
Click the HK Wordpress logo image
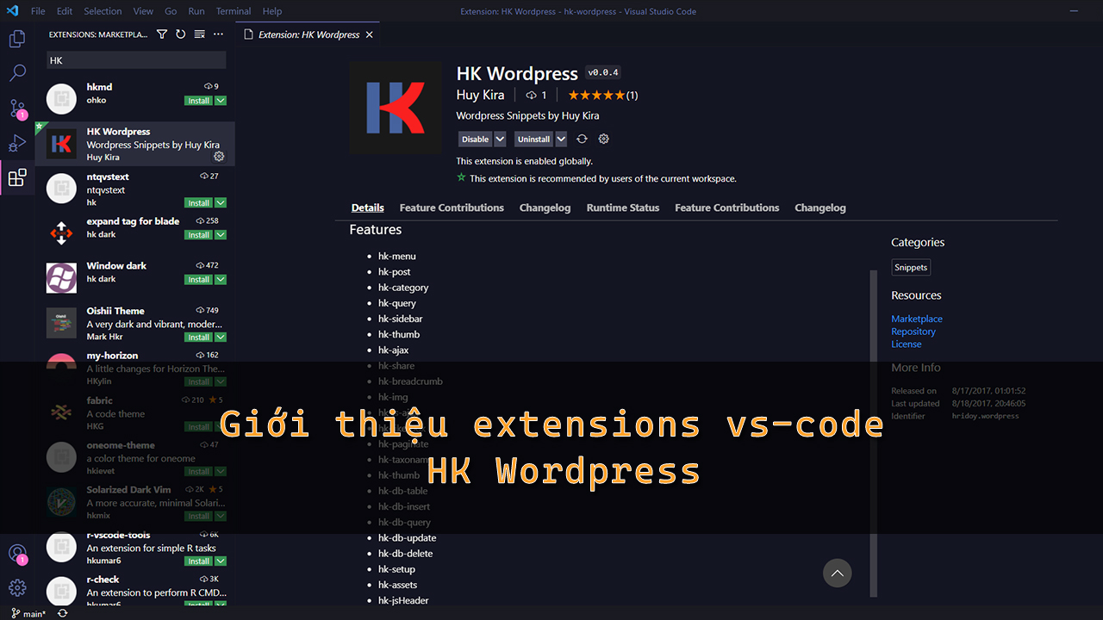[395, 108]
